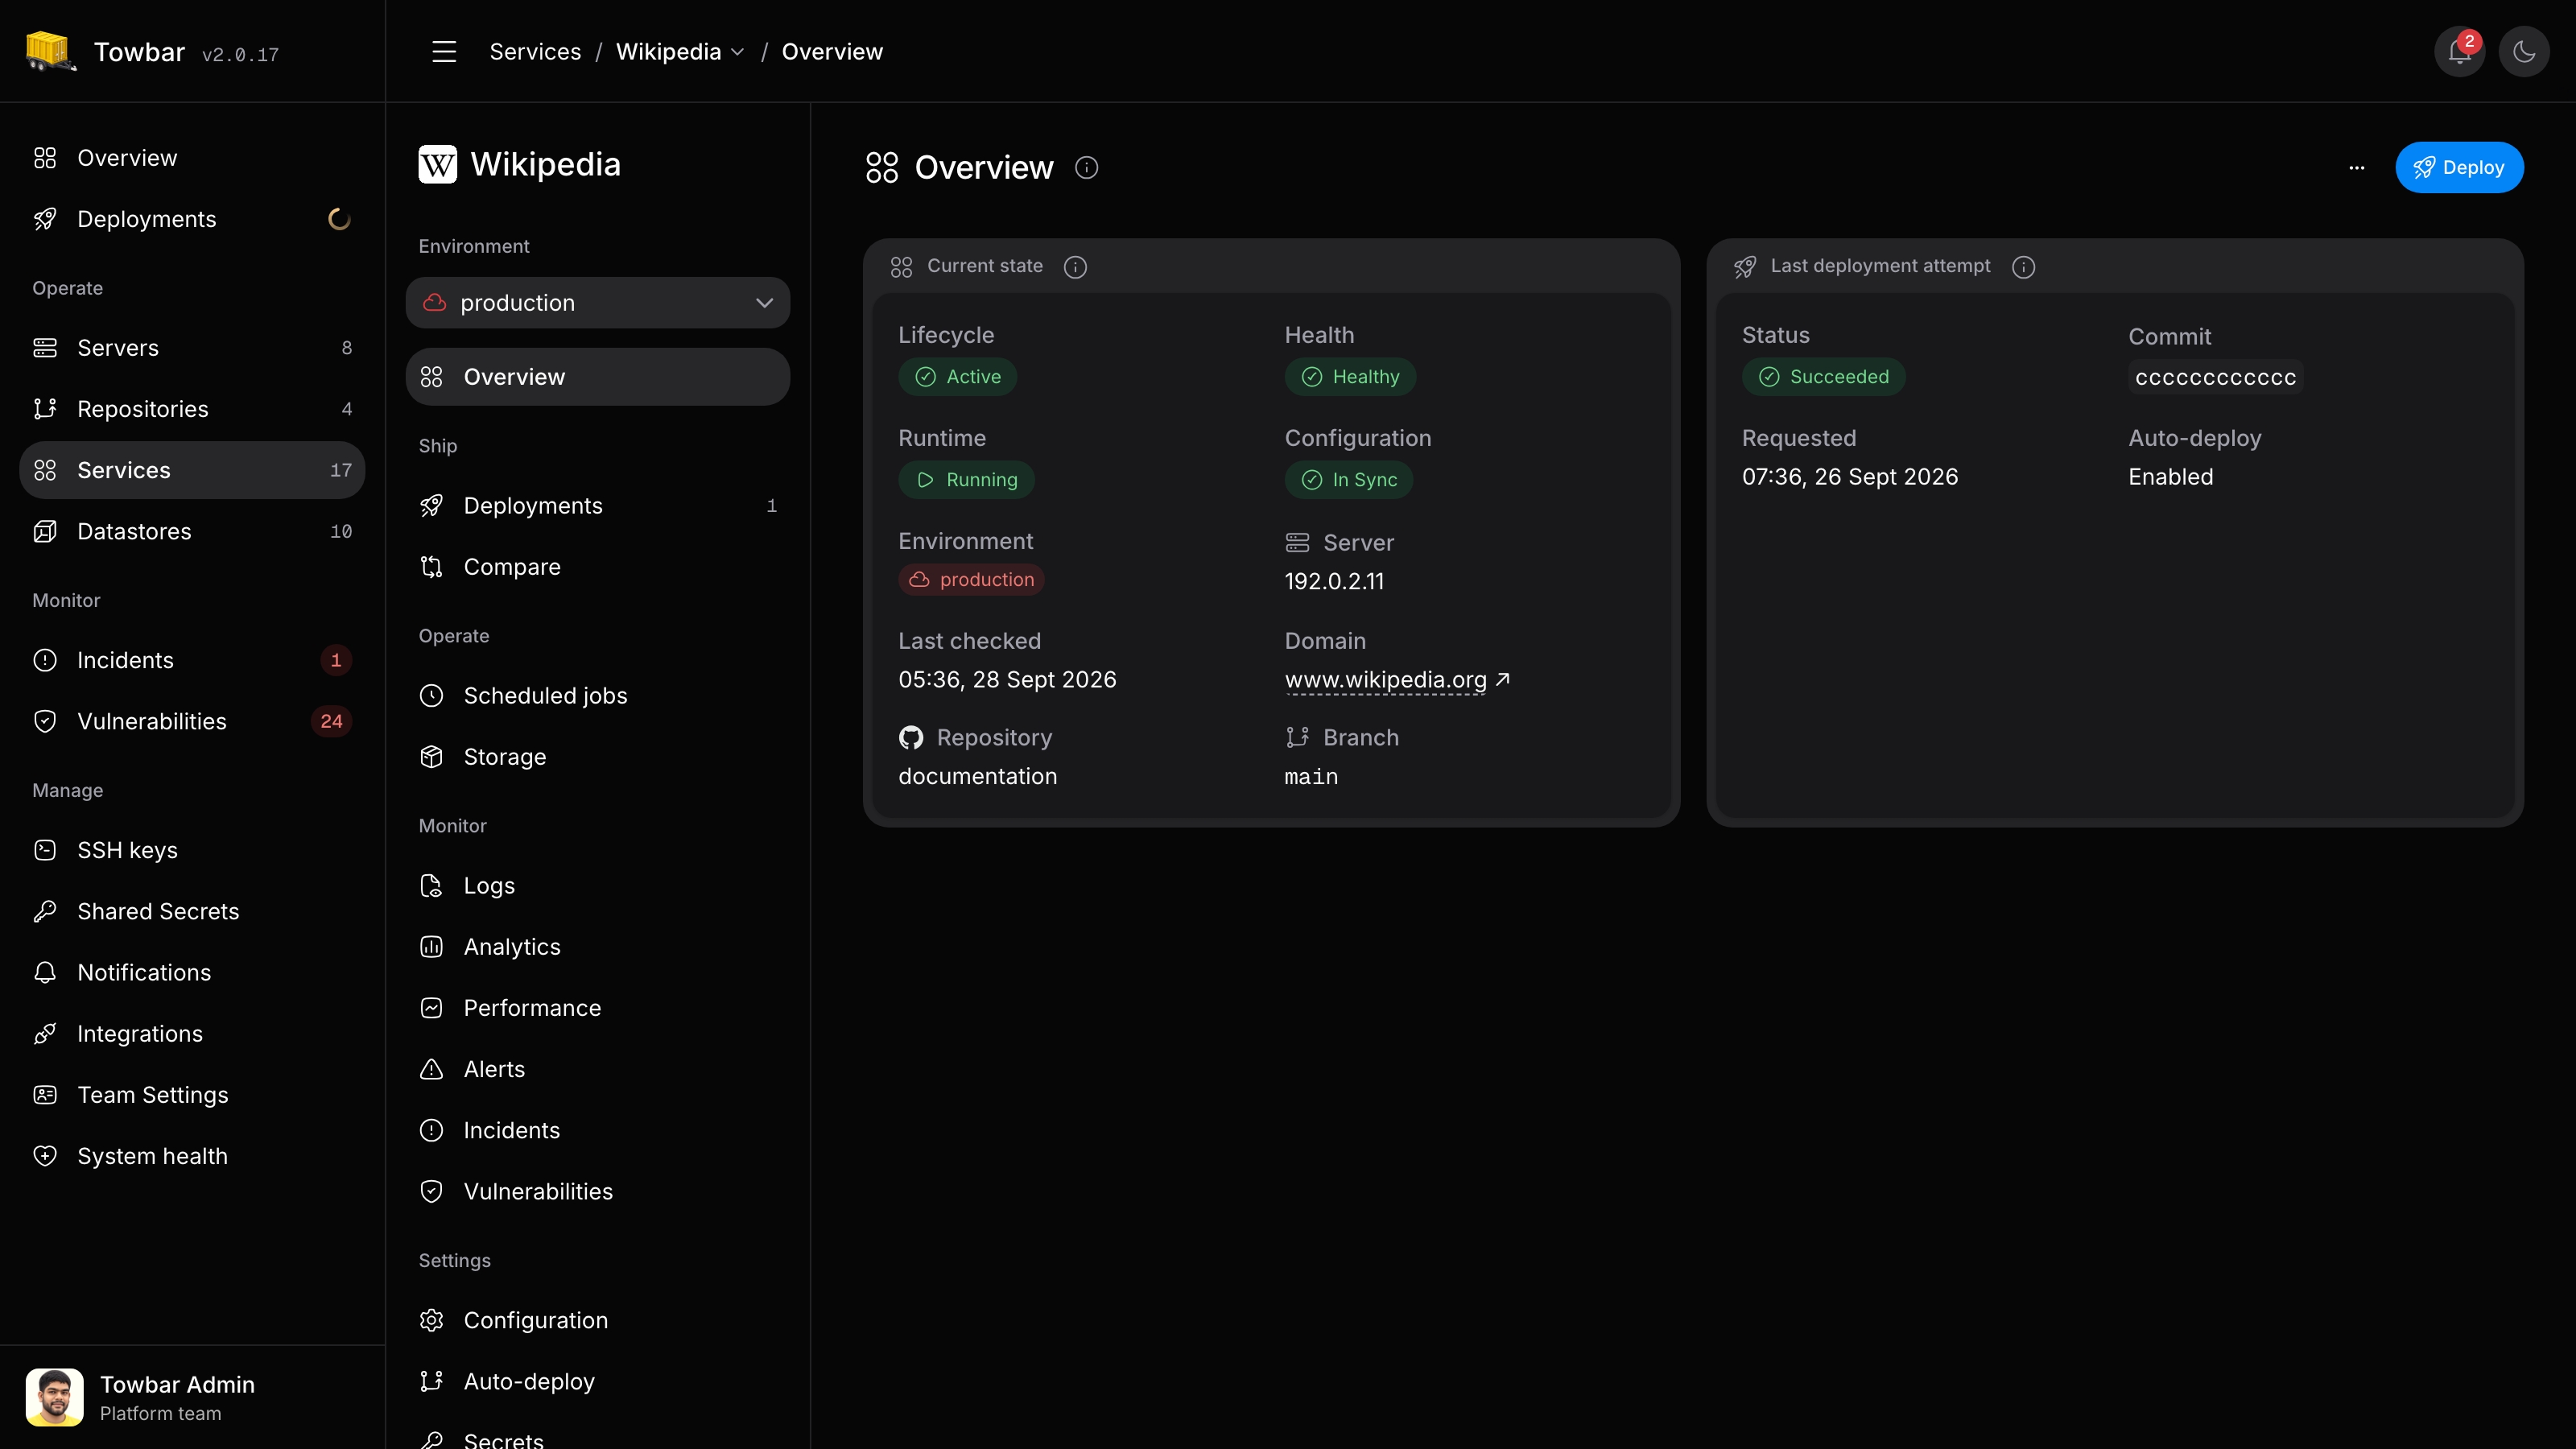The width and height of the screenshot is (2576, 1449).
Task: Open the three-dots more options menu
Action: pos(2357,167)
